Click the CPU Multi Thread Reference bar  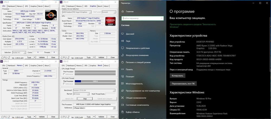(x=95, y=84)
